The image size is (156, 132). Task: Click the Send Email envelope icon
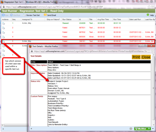(45, 15)
